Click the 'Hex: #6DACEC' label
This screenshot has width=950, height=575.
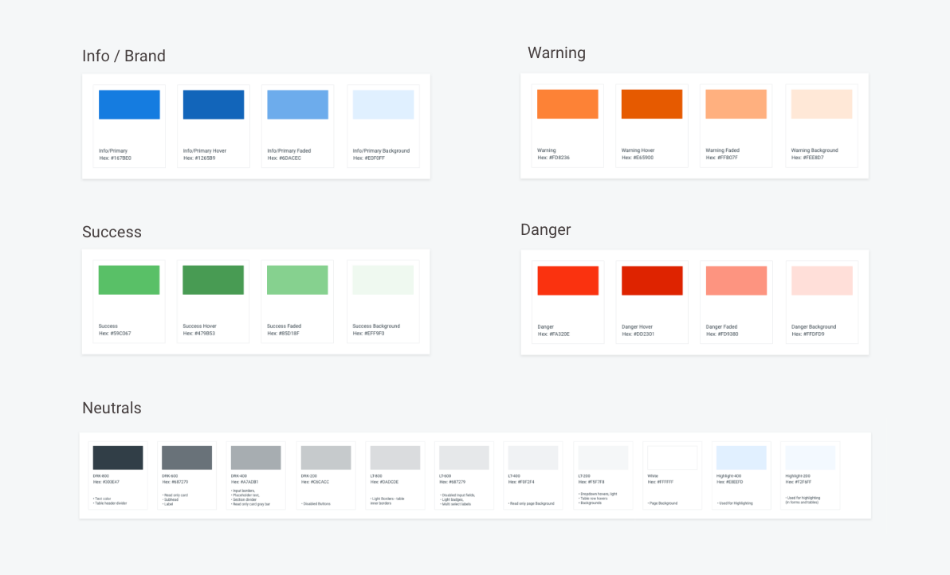tap(285, 158)
